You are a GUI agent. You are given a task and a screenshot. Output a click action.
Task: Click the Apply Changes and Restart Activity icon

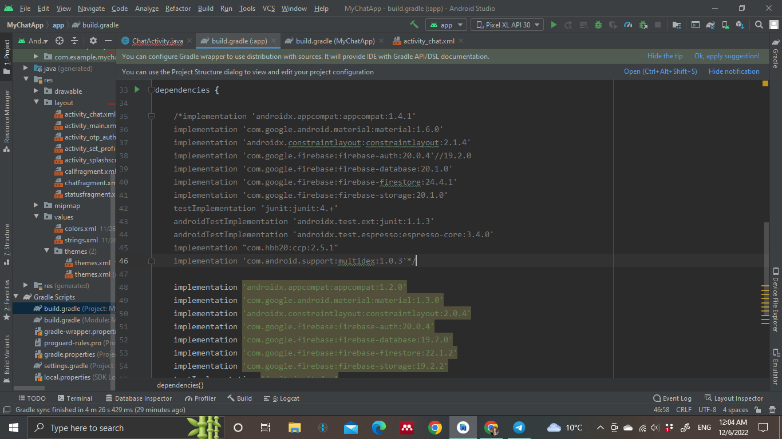pos(568,25)
